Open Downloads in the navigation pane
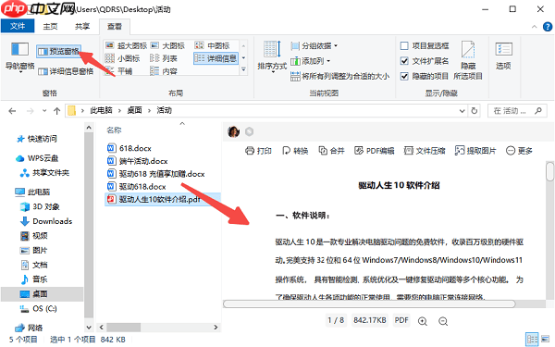Image resolution: width=555 pixels, height=347 pixels. [x=46, y=221]
